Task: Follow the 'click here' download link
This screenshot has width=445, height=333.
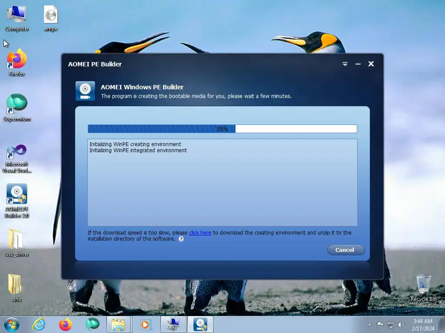Action: click(200, 232)
